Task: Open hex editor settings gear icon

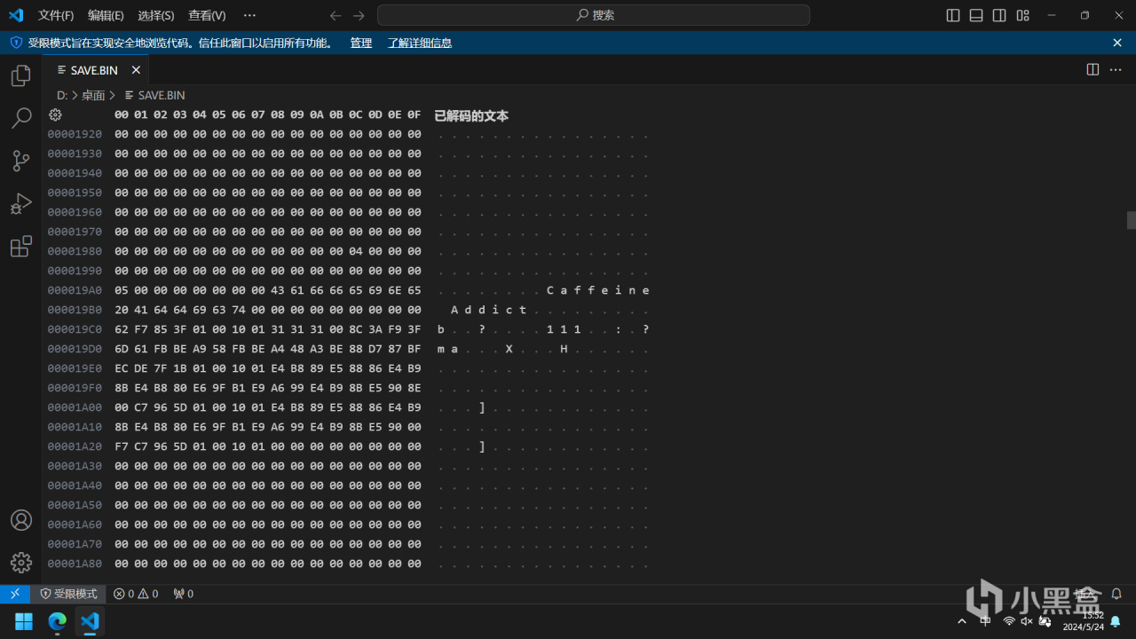Action: (55, 115)
